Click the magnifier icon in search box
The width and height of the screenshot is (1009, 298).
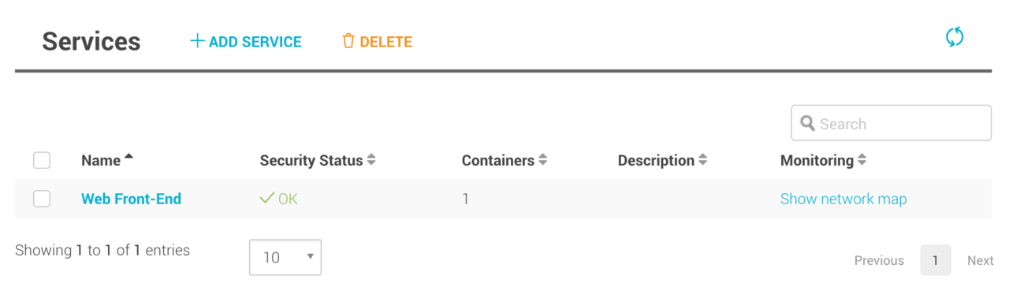click(x=807, y=124)
